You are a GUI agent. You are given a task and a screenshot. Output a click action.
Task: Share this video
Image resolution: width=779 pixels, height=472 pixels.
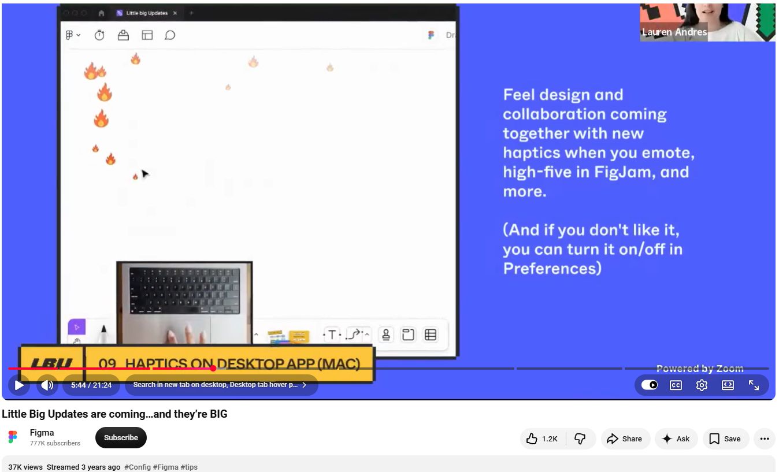pos(625,439)
